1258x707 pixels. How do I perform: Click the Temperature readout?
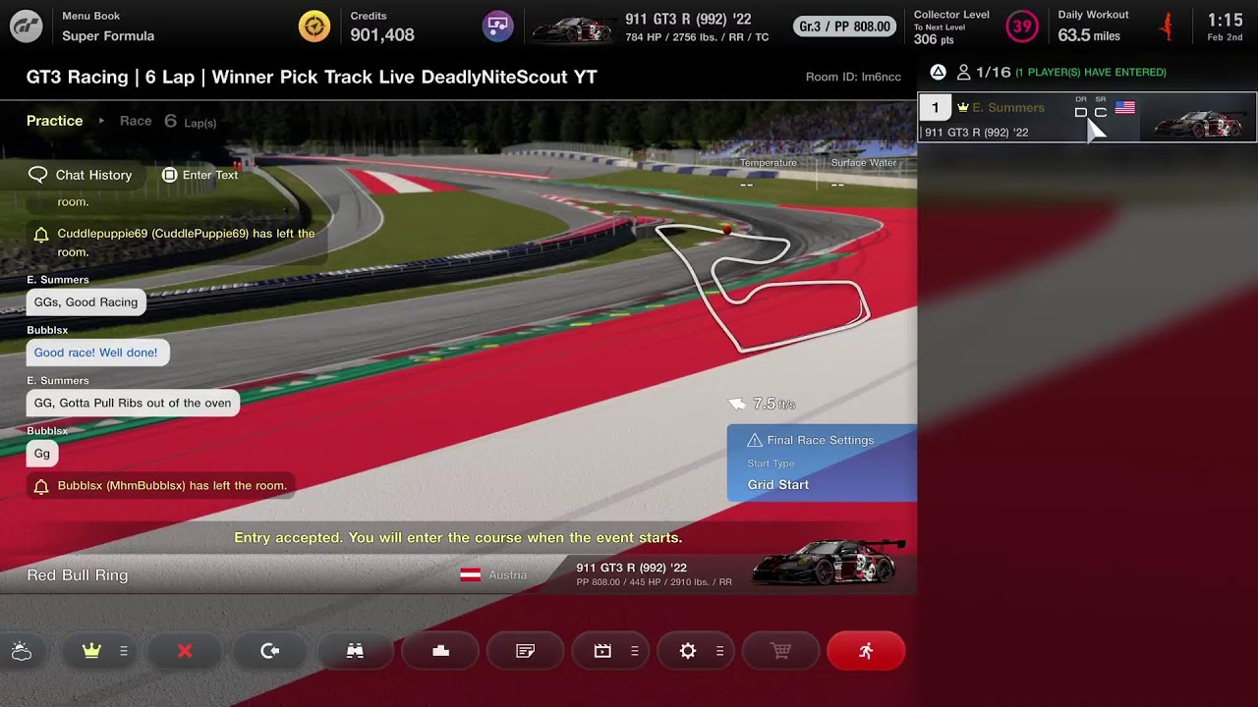click(768, 173)
